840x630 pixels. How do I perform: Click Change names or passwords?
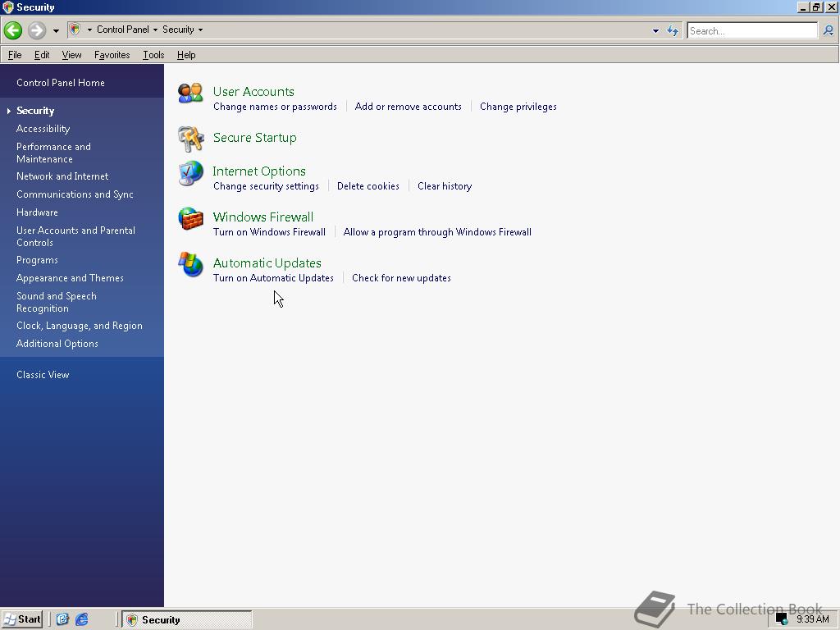click(x=275, y=107)
